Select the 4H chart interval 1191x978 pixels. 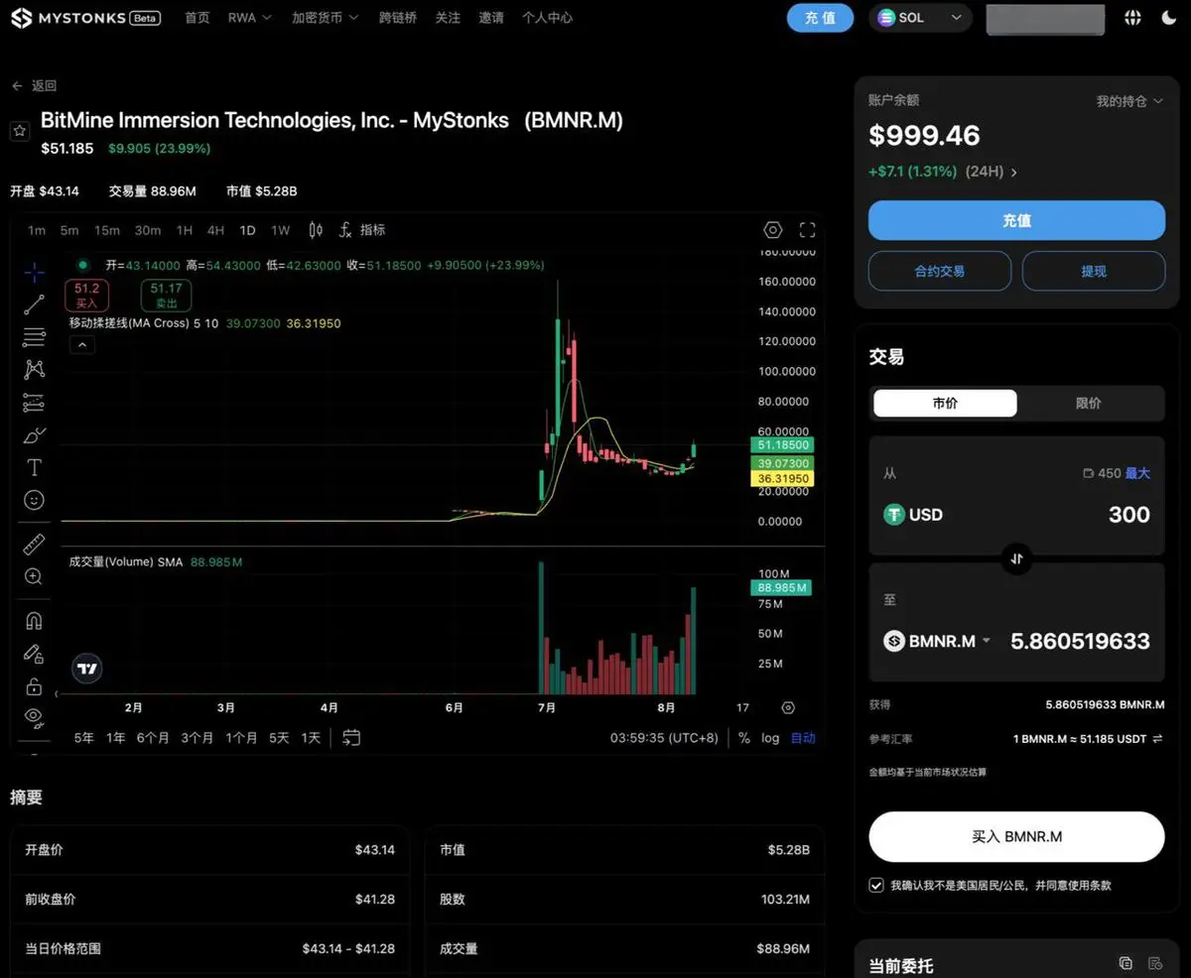pos(215,230)
